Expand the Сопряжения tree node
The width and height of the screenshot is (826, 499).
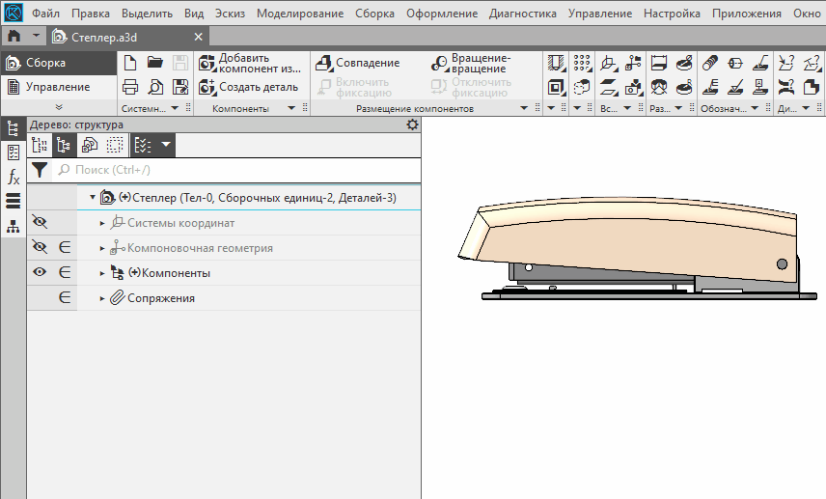[102, 298]
